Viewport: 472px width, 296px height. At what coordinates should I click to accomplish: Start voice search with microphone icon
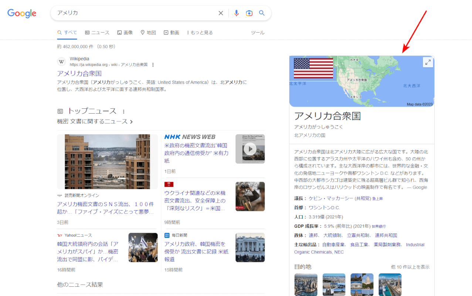tap(237, 13)
